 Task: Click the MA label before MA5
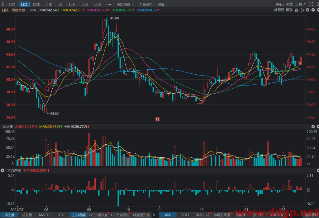pos(33,10)
